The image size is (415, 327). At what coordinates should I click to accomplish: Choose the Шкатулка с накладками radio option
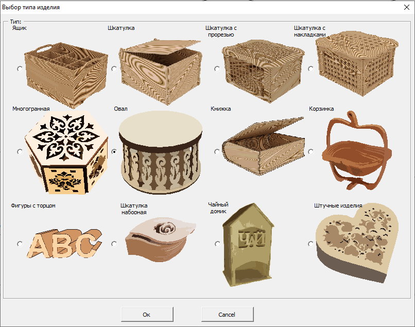(x=311, y=69)
